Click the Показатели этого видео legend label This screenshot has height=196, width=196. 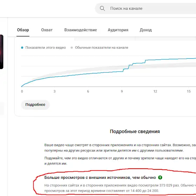(45, 48)
